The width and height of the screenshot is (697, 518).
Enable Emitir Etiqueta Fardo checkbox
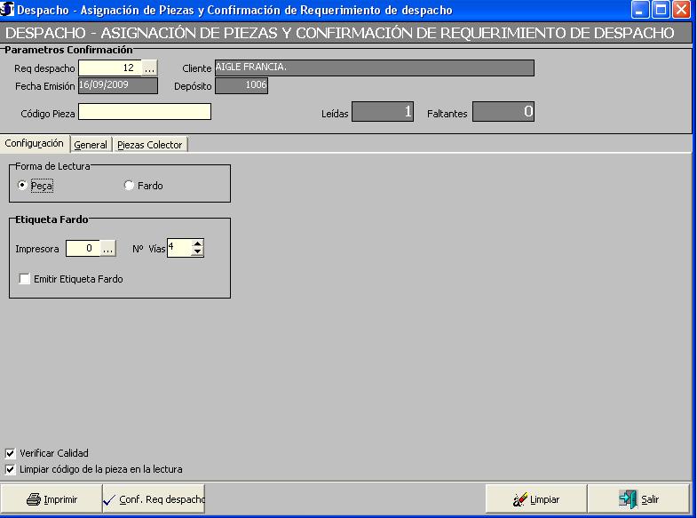[25, 279]
